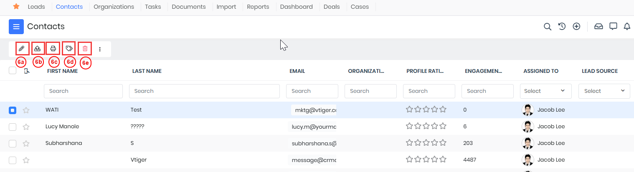Go to the Deals tab

[x=332, y=7]
